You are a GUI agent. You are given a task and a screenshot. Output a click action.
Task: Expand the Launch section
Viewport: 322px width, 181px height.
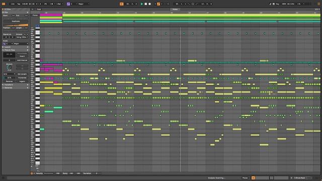[16, 47]
